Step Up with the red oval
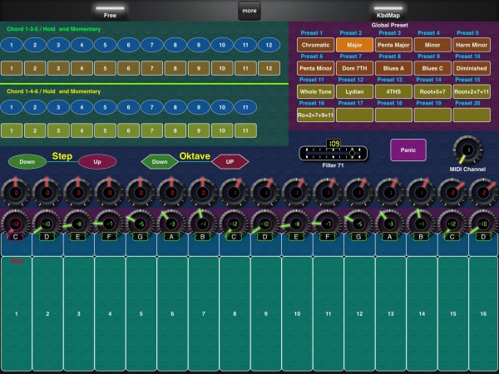The image size is (499, 374). (97, 161)
